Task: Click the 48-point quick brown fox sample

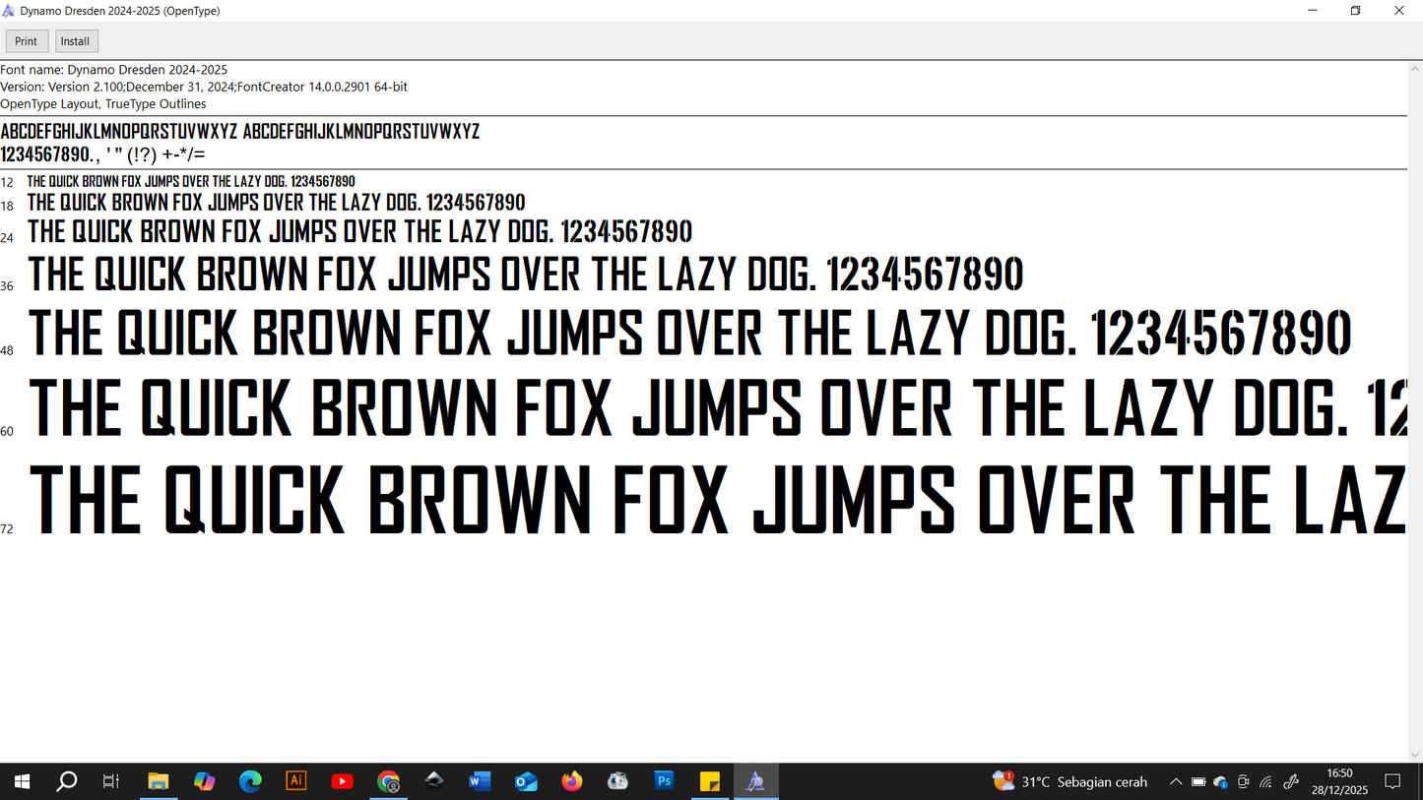Action: [x=691, y=333]
